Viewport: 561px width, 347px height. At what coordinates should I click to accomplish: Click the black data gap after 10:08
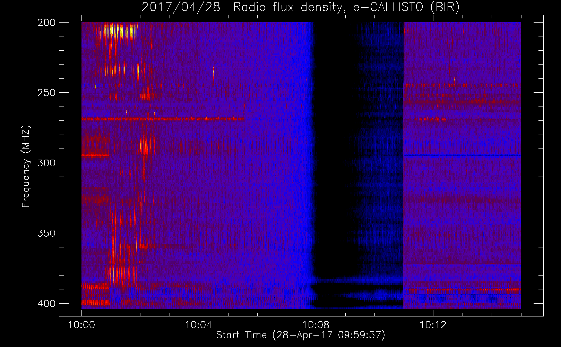(x=335, y=149)
